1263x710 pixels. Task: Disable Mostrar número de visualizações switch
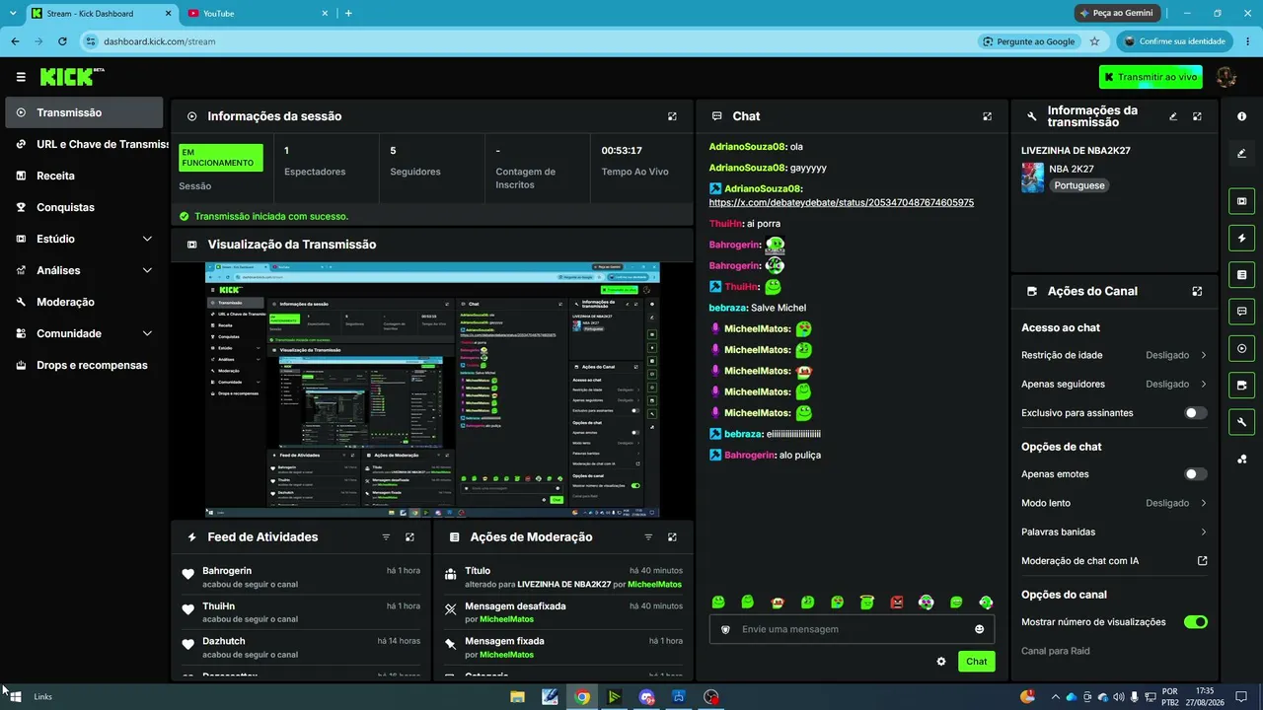click(x=1195, y=622)
